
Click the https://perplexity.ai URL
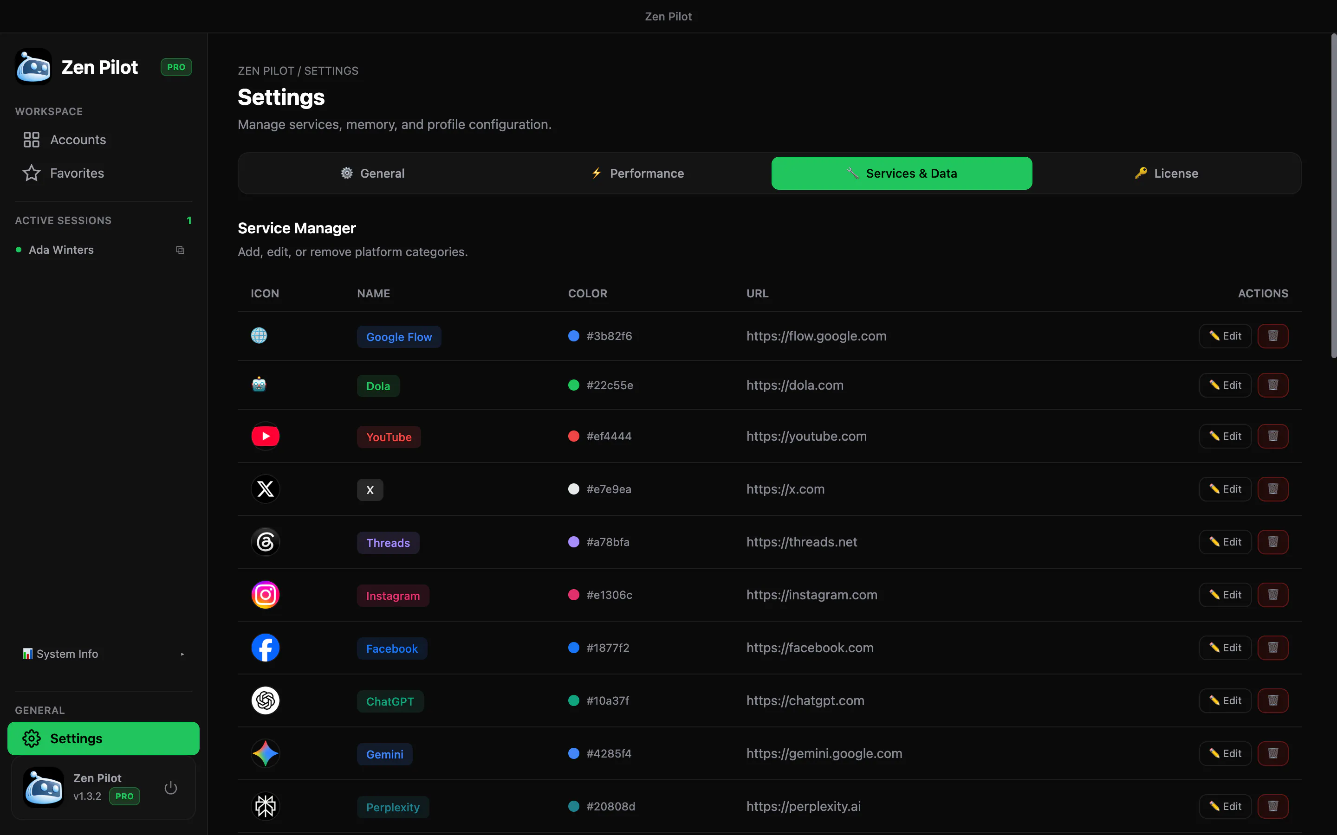803,806
